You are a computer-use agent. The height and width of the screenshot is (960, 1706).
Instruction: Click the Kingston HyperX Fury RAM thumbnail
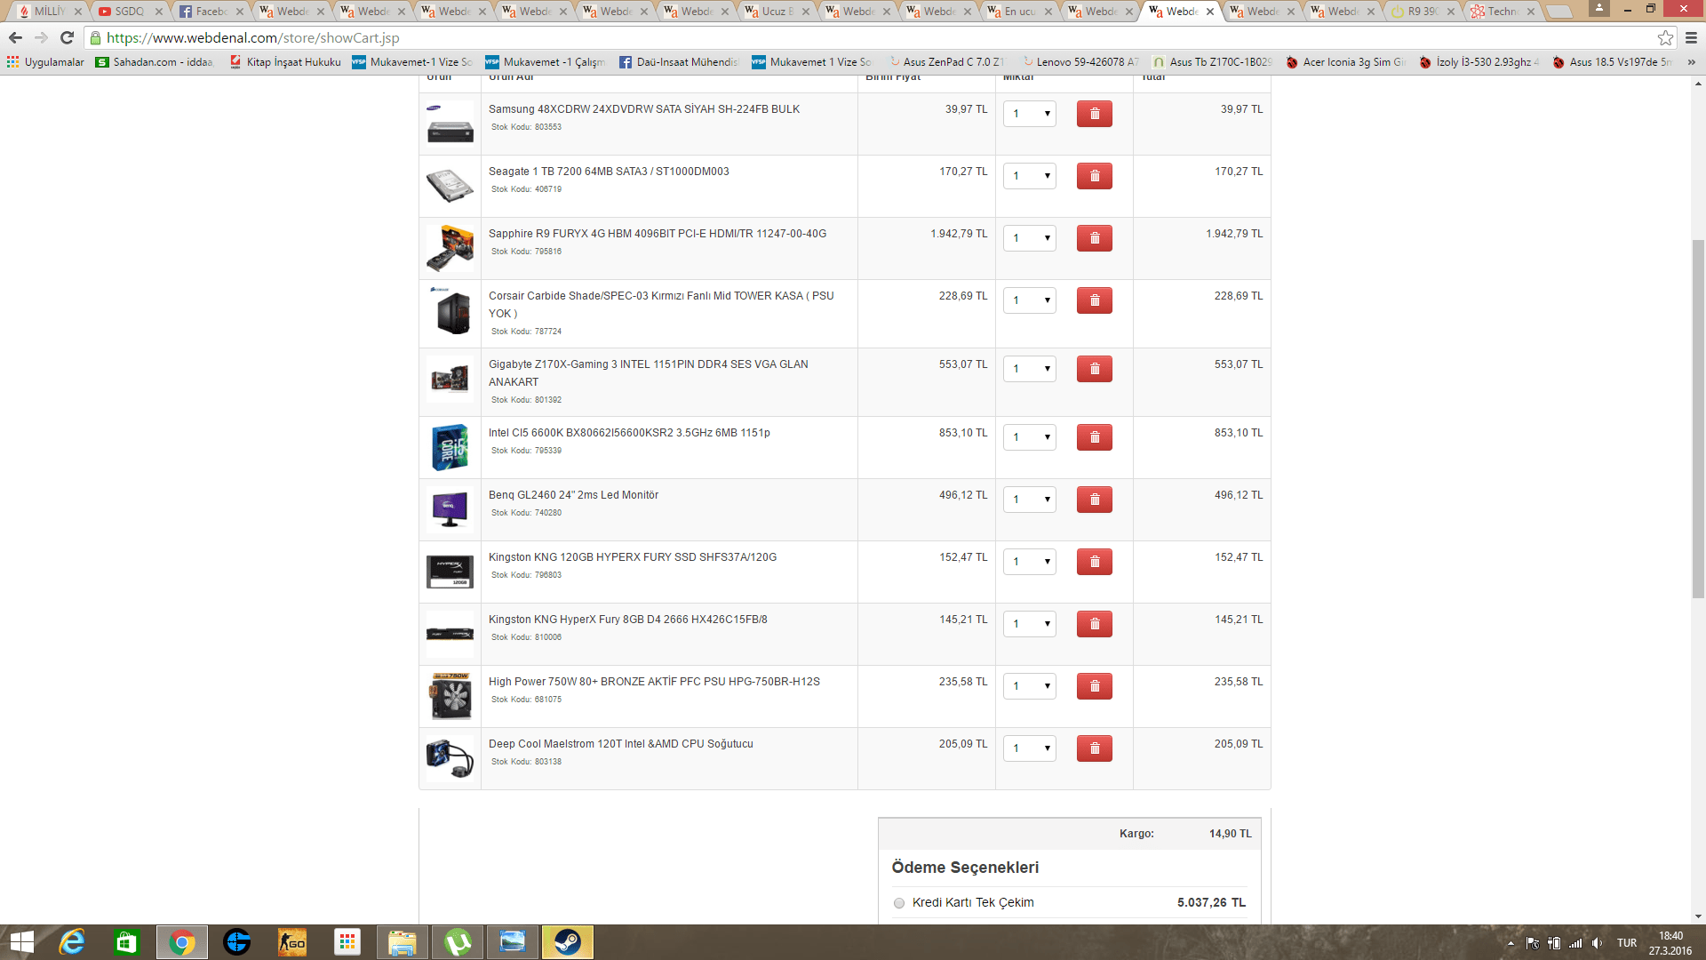[450, 634]
